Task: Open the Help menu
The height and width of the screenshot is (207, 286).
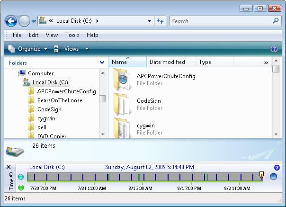Action: 92,35
